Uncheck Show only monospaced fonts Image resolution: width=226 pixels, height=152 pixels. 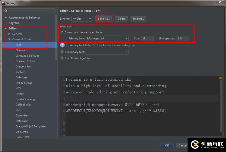pos(62,32)
